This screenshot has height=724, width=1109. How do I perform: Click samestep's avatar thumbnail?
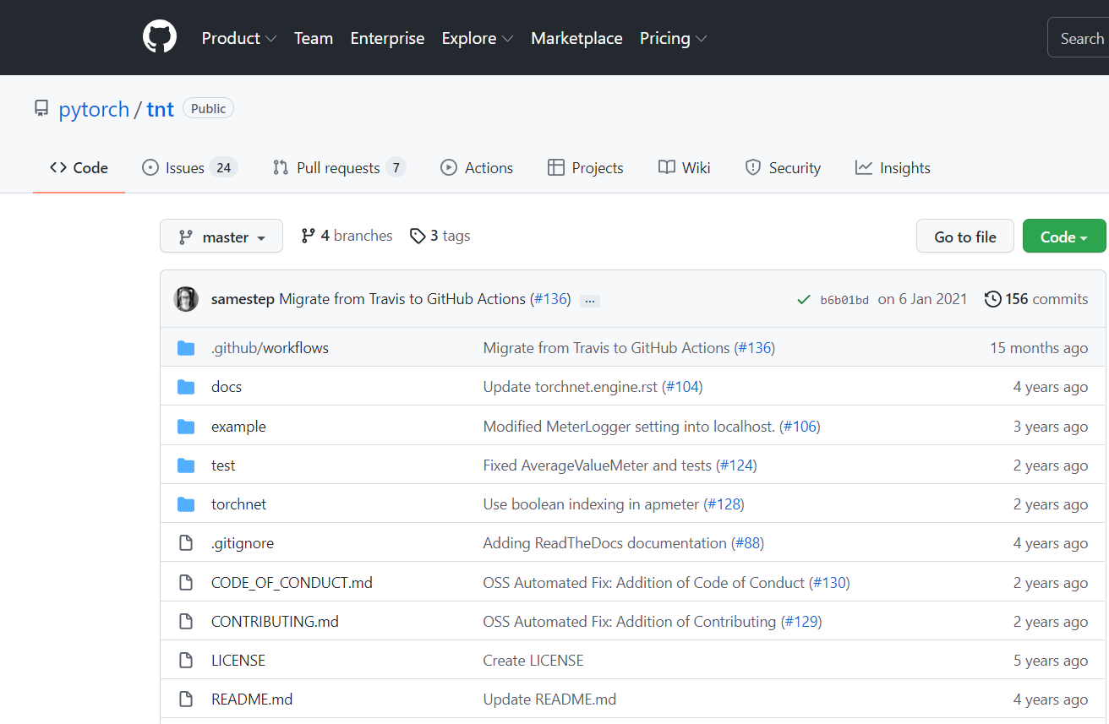point(186,299)
